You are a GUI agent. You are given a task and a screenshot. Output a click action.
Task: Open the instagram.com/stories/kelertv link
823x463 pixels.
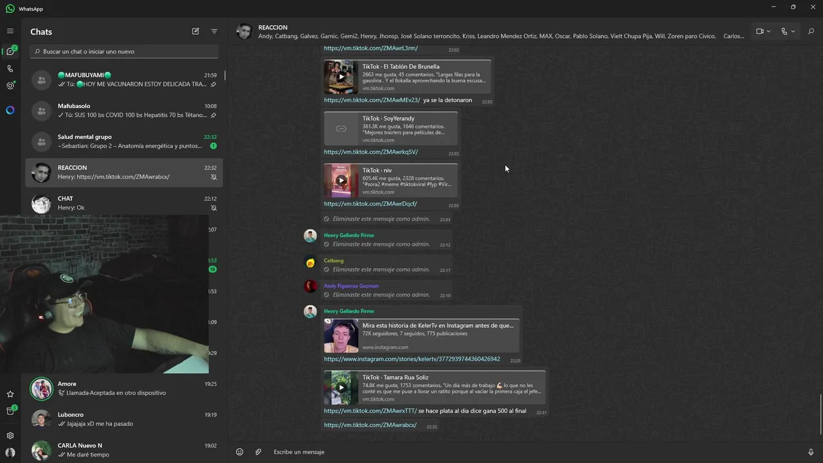tap(412, 359)
